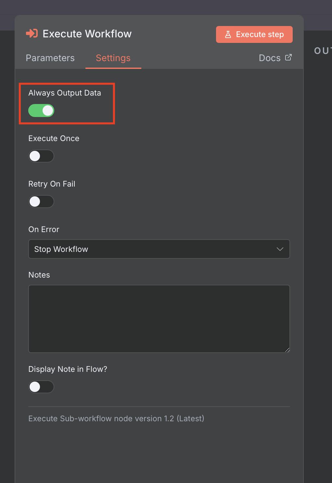Viewport: 332px width, 483px height.
Task: Enable Execute Once
Action: coord(41,156)
